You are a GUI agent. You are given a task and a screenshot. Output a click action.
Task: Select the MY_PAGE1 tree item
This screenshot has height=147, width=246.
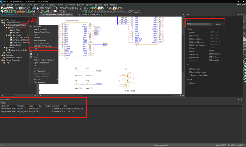[x=17, y=30]
